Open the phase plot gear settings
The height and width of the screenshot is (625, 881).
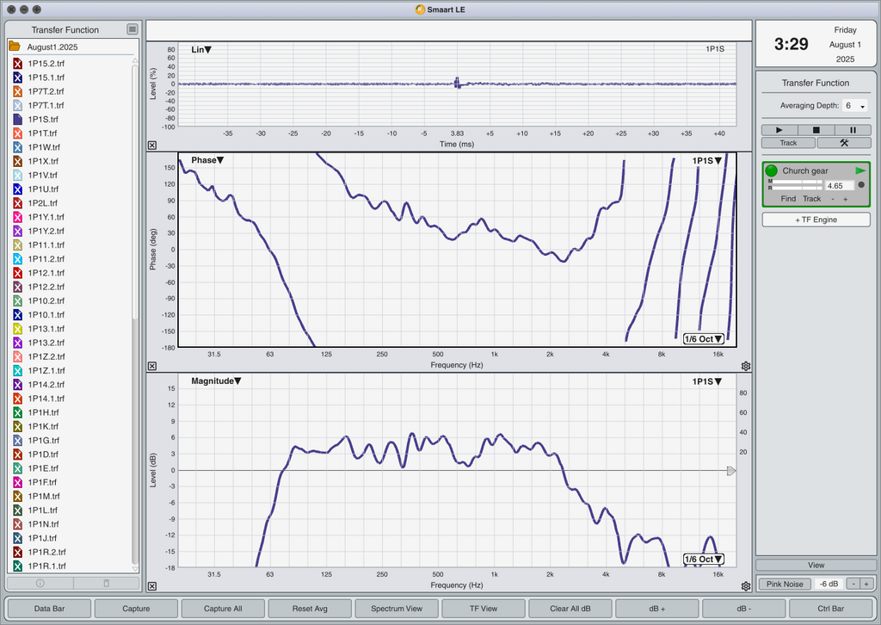click(x=746, y=366)
